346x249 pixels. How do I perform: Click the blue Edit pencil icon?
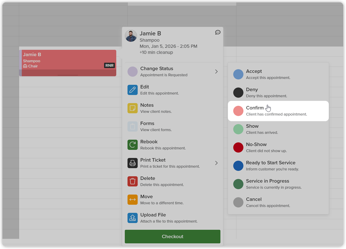132,90
